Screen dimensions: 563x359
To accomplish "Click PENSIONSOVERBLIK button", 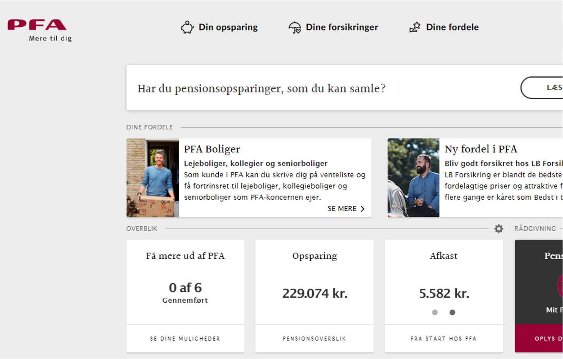I will 314,339.
